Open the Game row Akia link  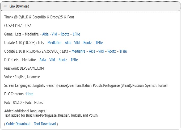[45, 34]
